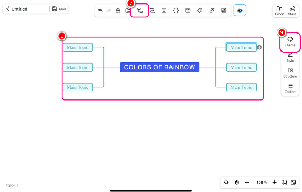Click the 100 % zoom level

pyautogui.click(x=262, y=182)
